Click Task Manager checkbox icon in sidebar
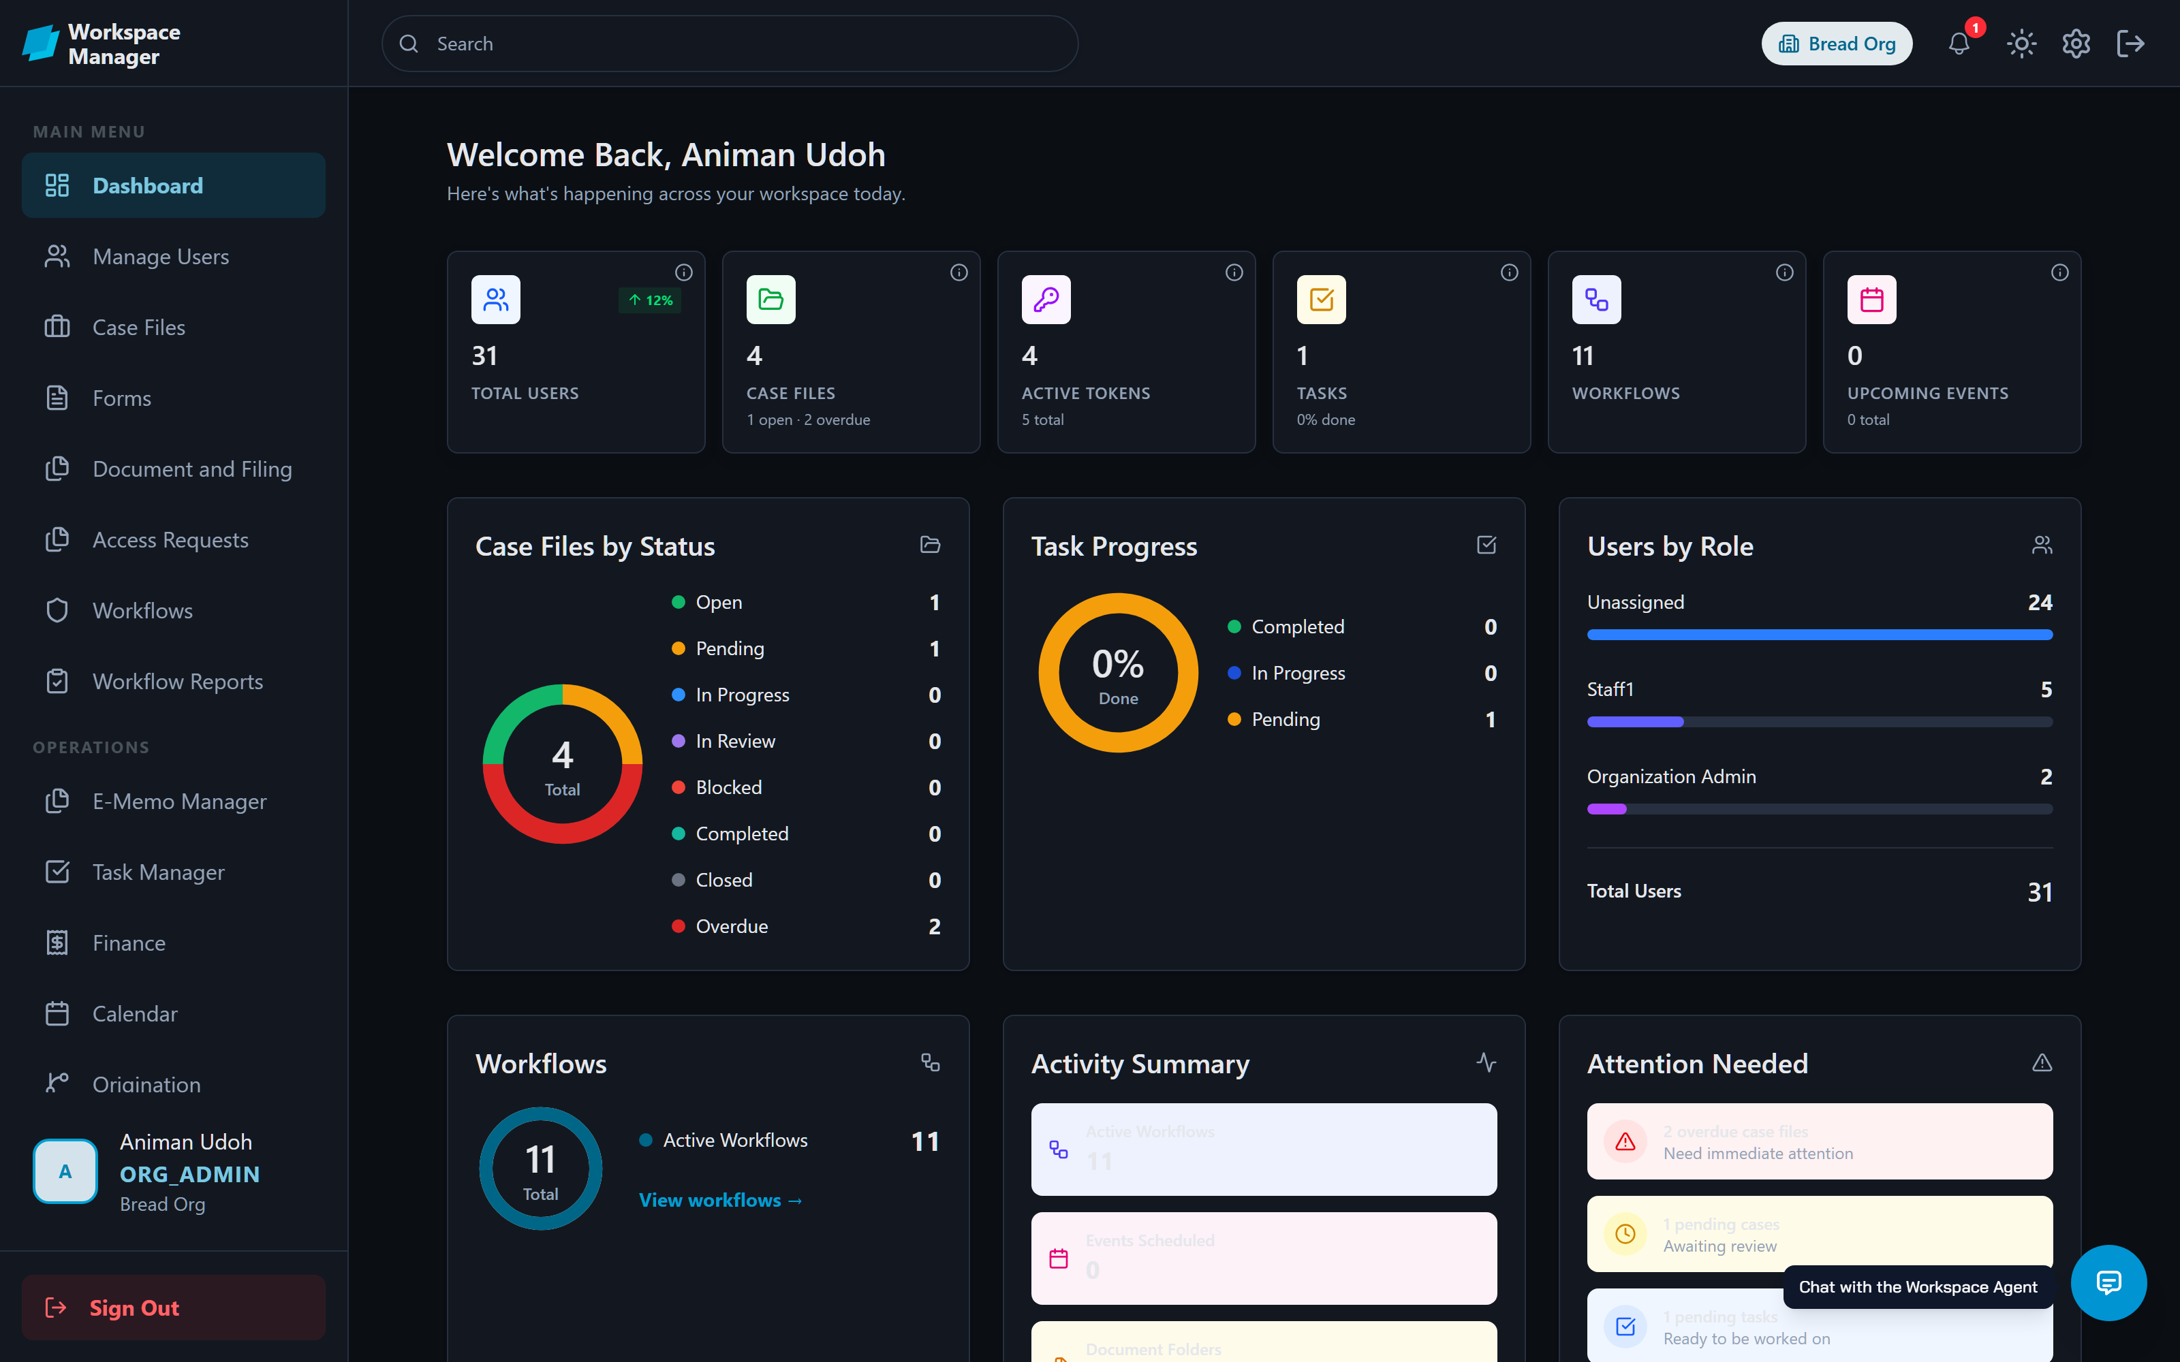This screenshot has height=1362, width=2180. (57, 872)
